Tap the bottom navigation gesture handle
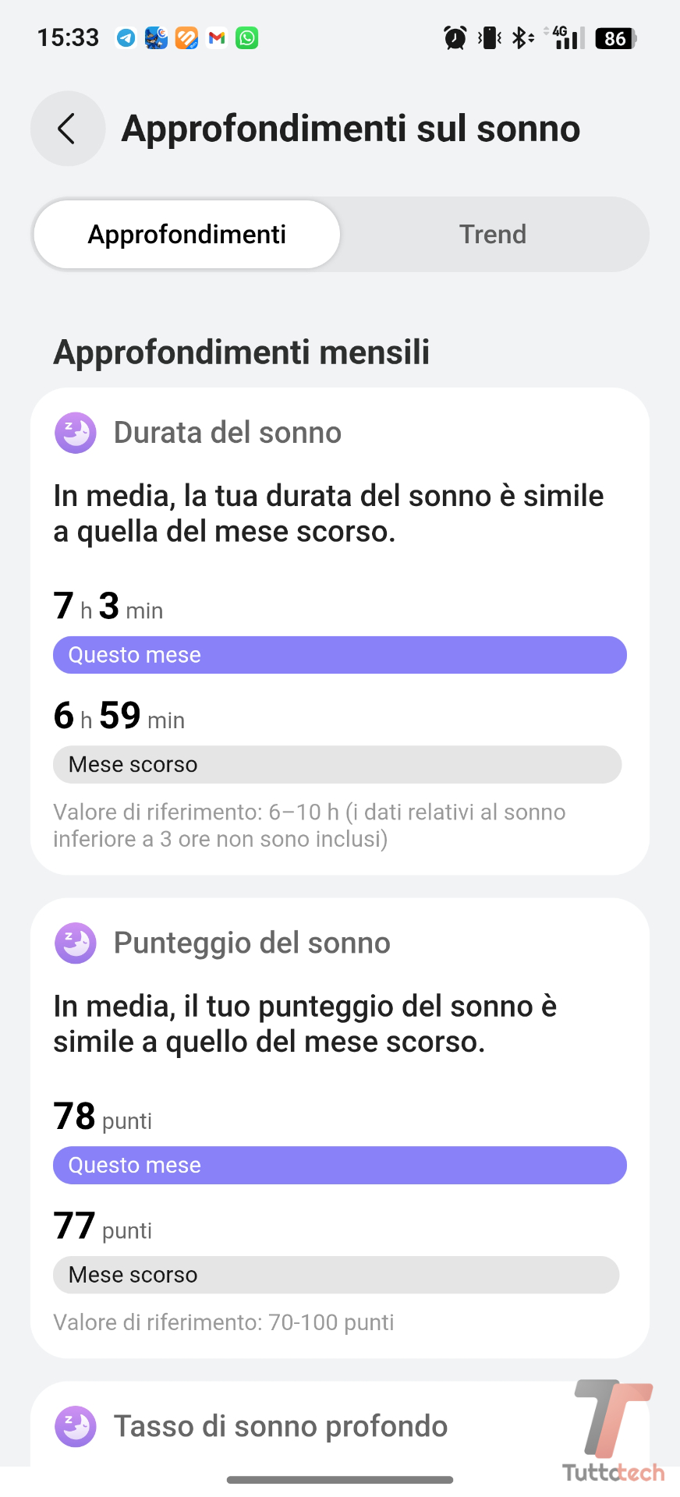Viewport: 680px width, 1497px height. coord(340,1480)
